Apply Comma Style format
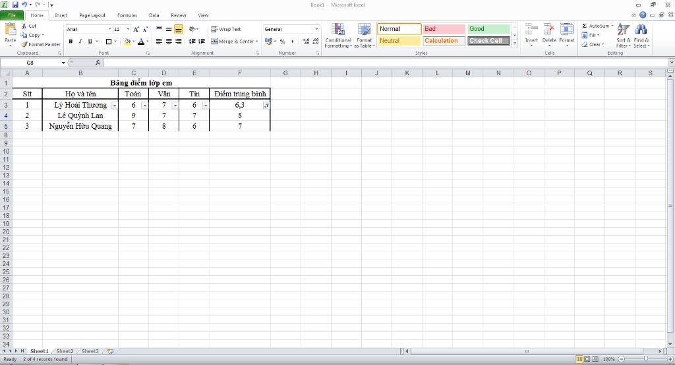Image resolution: width=675 pixels, height=365 pixels. pyautogui.click(x=292, y=42)
